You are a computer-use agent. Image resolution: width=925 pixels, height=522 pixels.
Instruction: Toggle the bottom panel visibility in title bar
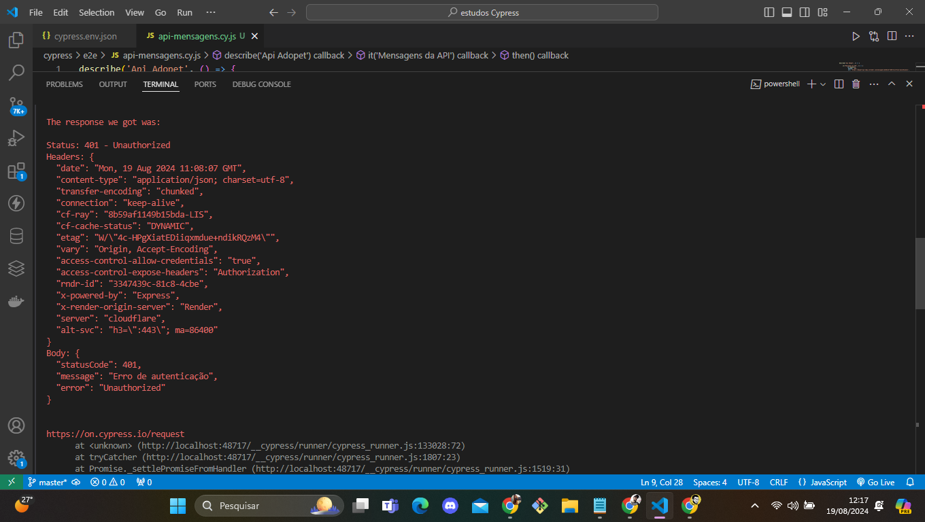point(787,12)
